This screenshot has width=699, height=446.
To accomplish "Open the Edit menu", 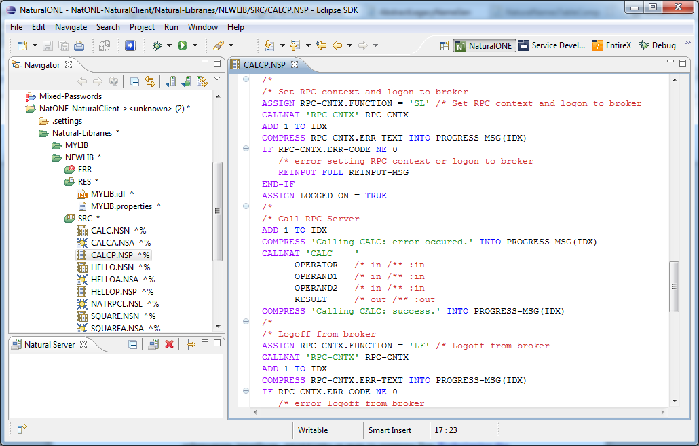I will (x=38, y=27).
